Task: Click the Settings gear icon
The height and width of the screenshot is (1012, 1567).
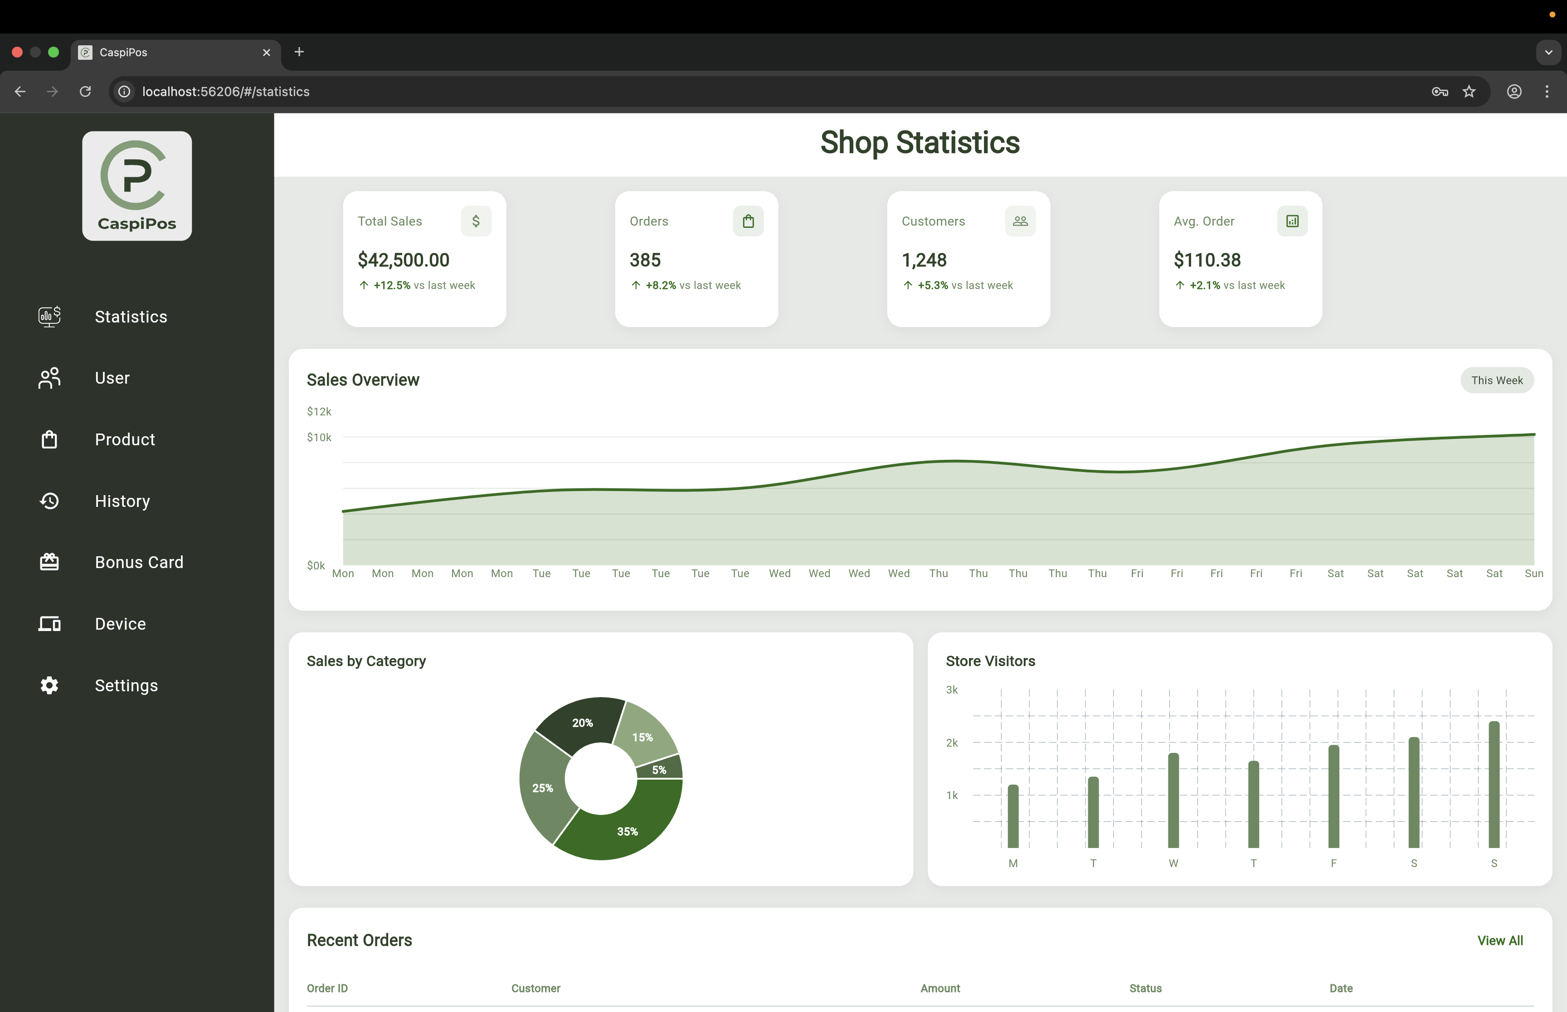Action: pos(49,685)
